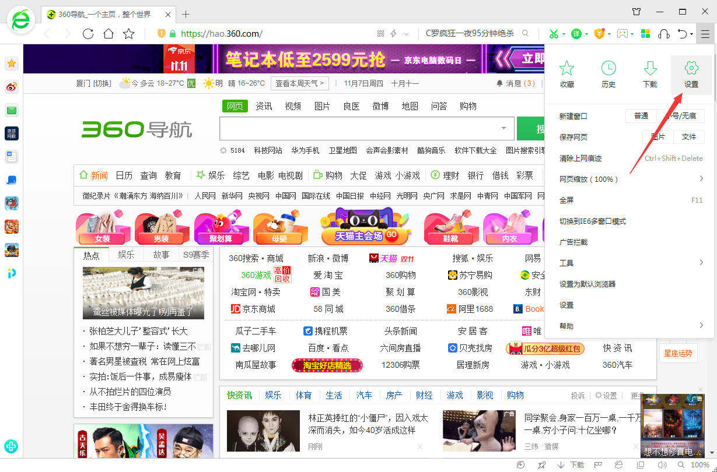Viewport: 717px width, 472px height.
Task: Open the screenshot scissors tool
Action: click(554, 34)
